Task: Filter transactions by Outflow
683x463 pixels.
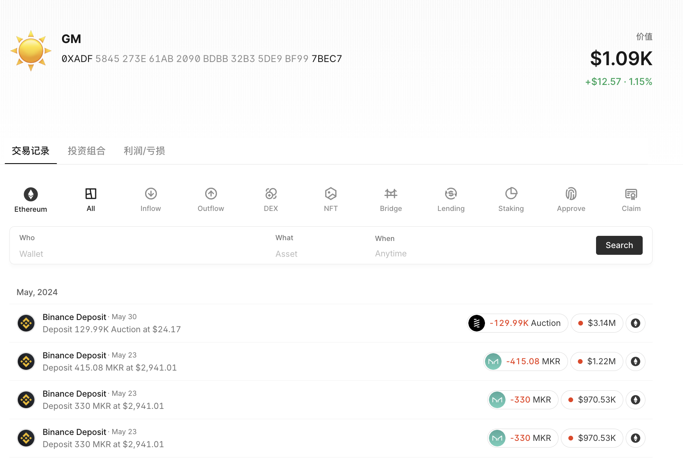Action: pos(211,200)
